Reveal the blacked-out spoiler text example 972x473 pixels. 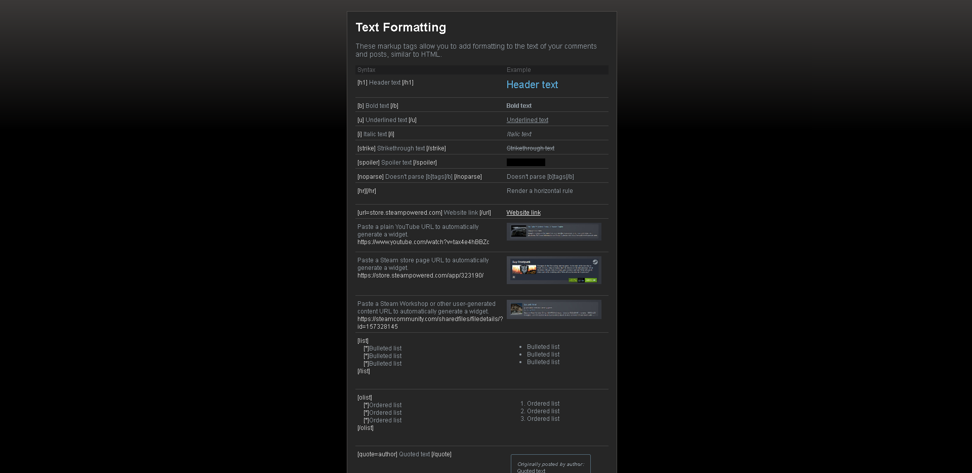(x=525, y=162)
